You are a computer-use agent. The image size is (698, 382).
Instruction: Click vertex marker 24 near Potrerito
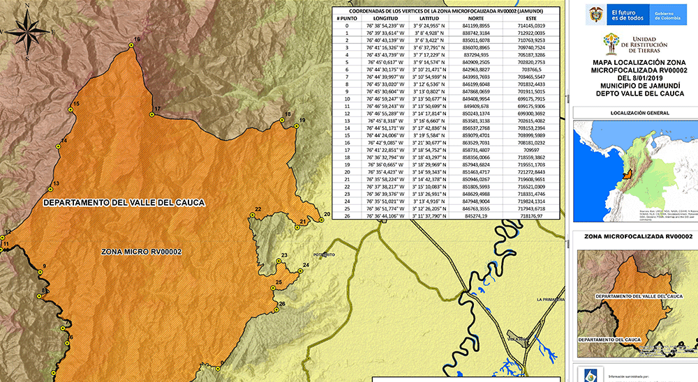[298, 266]
